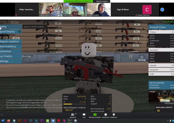
Task: Click the Assault Class header
Action: [x=161, y=27]
